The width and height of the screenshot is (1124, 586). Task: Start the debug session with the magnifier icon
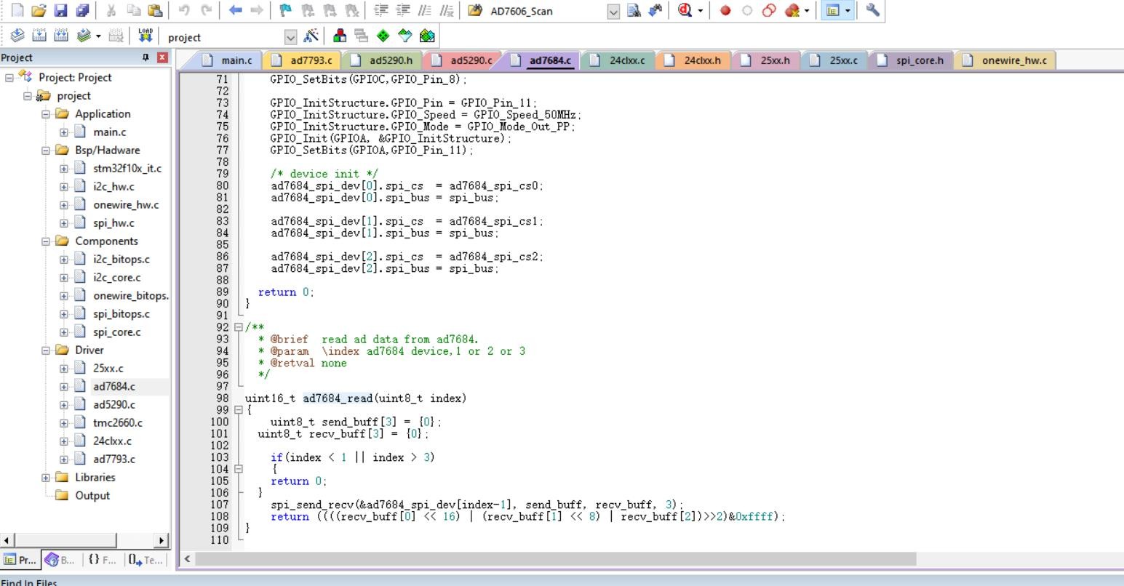point(685,10)
